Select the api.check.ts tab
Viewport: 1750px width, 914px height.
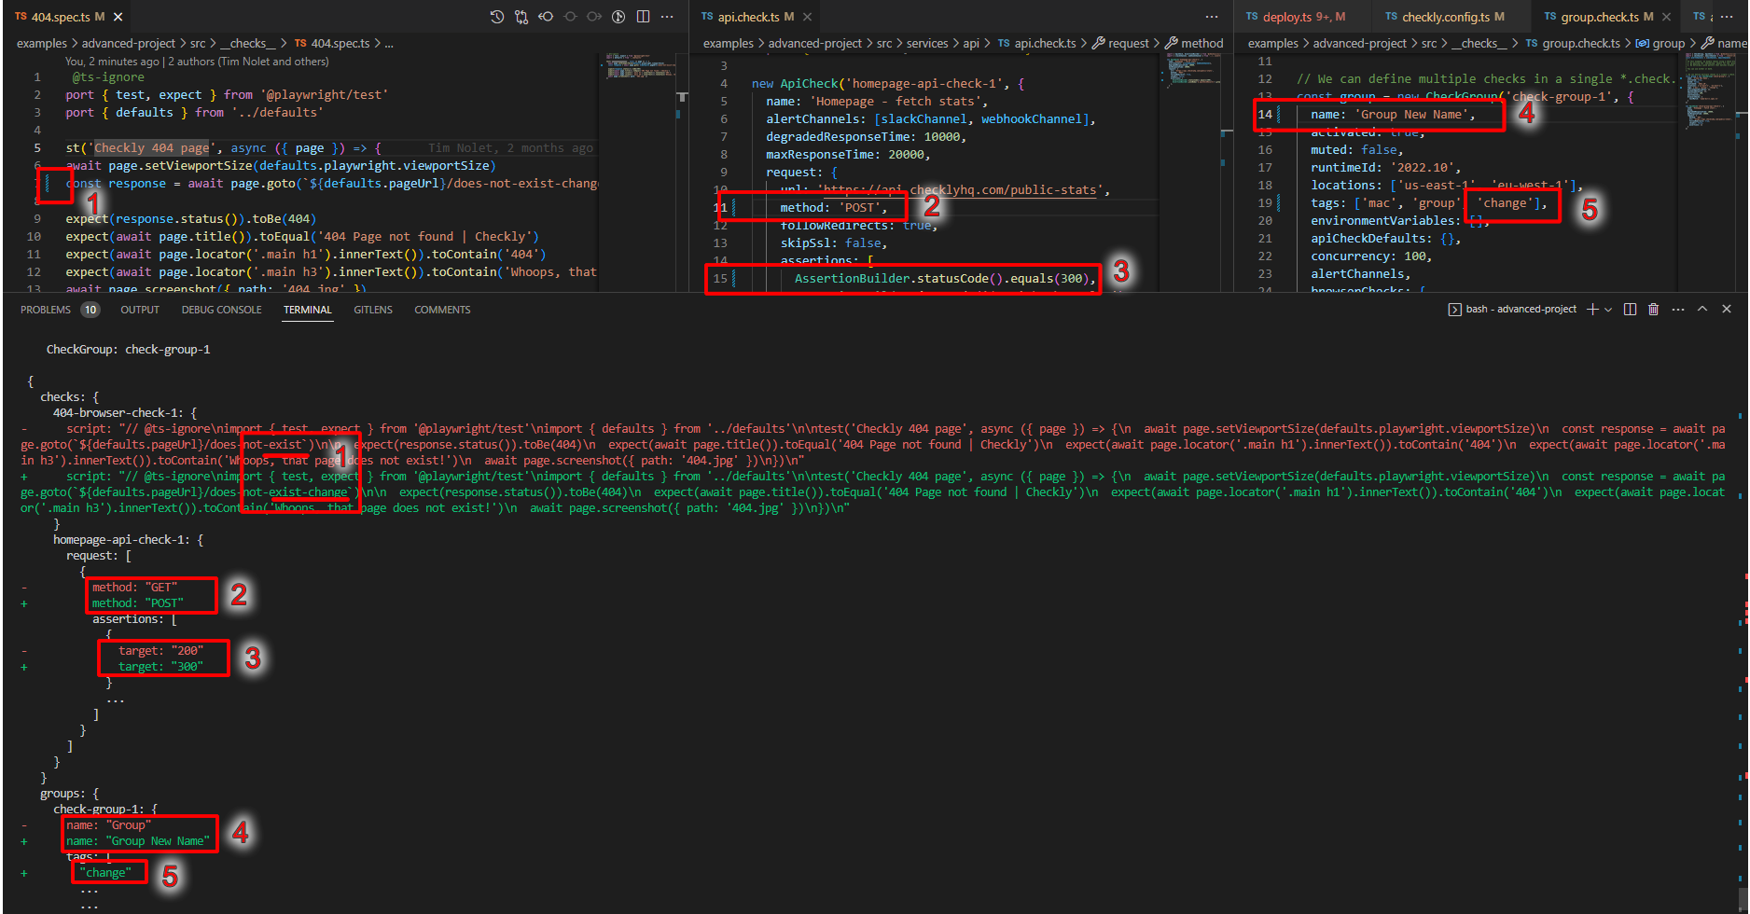(x=756, y=17)
